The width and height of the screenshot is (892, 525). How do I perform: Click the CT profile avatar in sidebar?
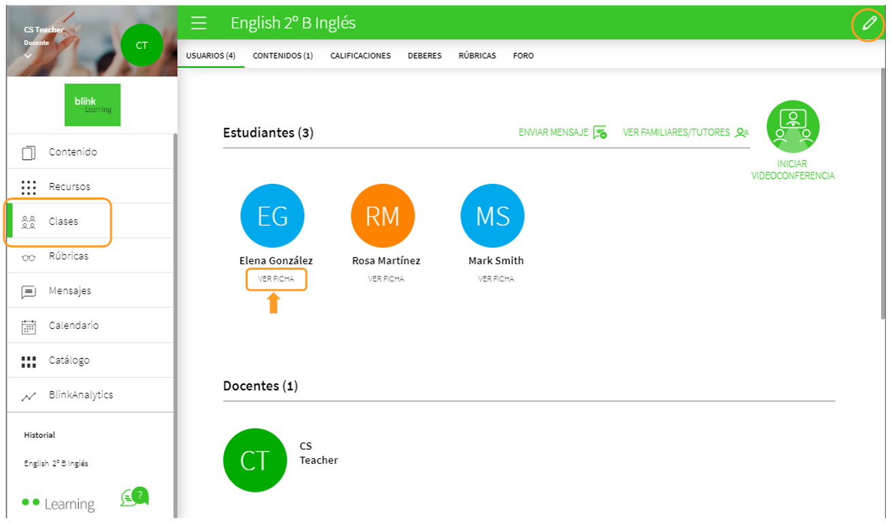[142, 46]
